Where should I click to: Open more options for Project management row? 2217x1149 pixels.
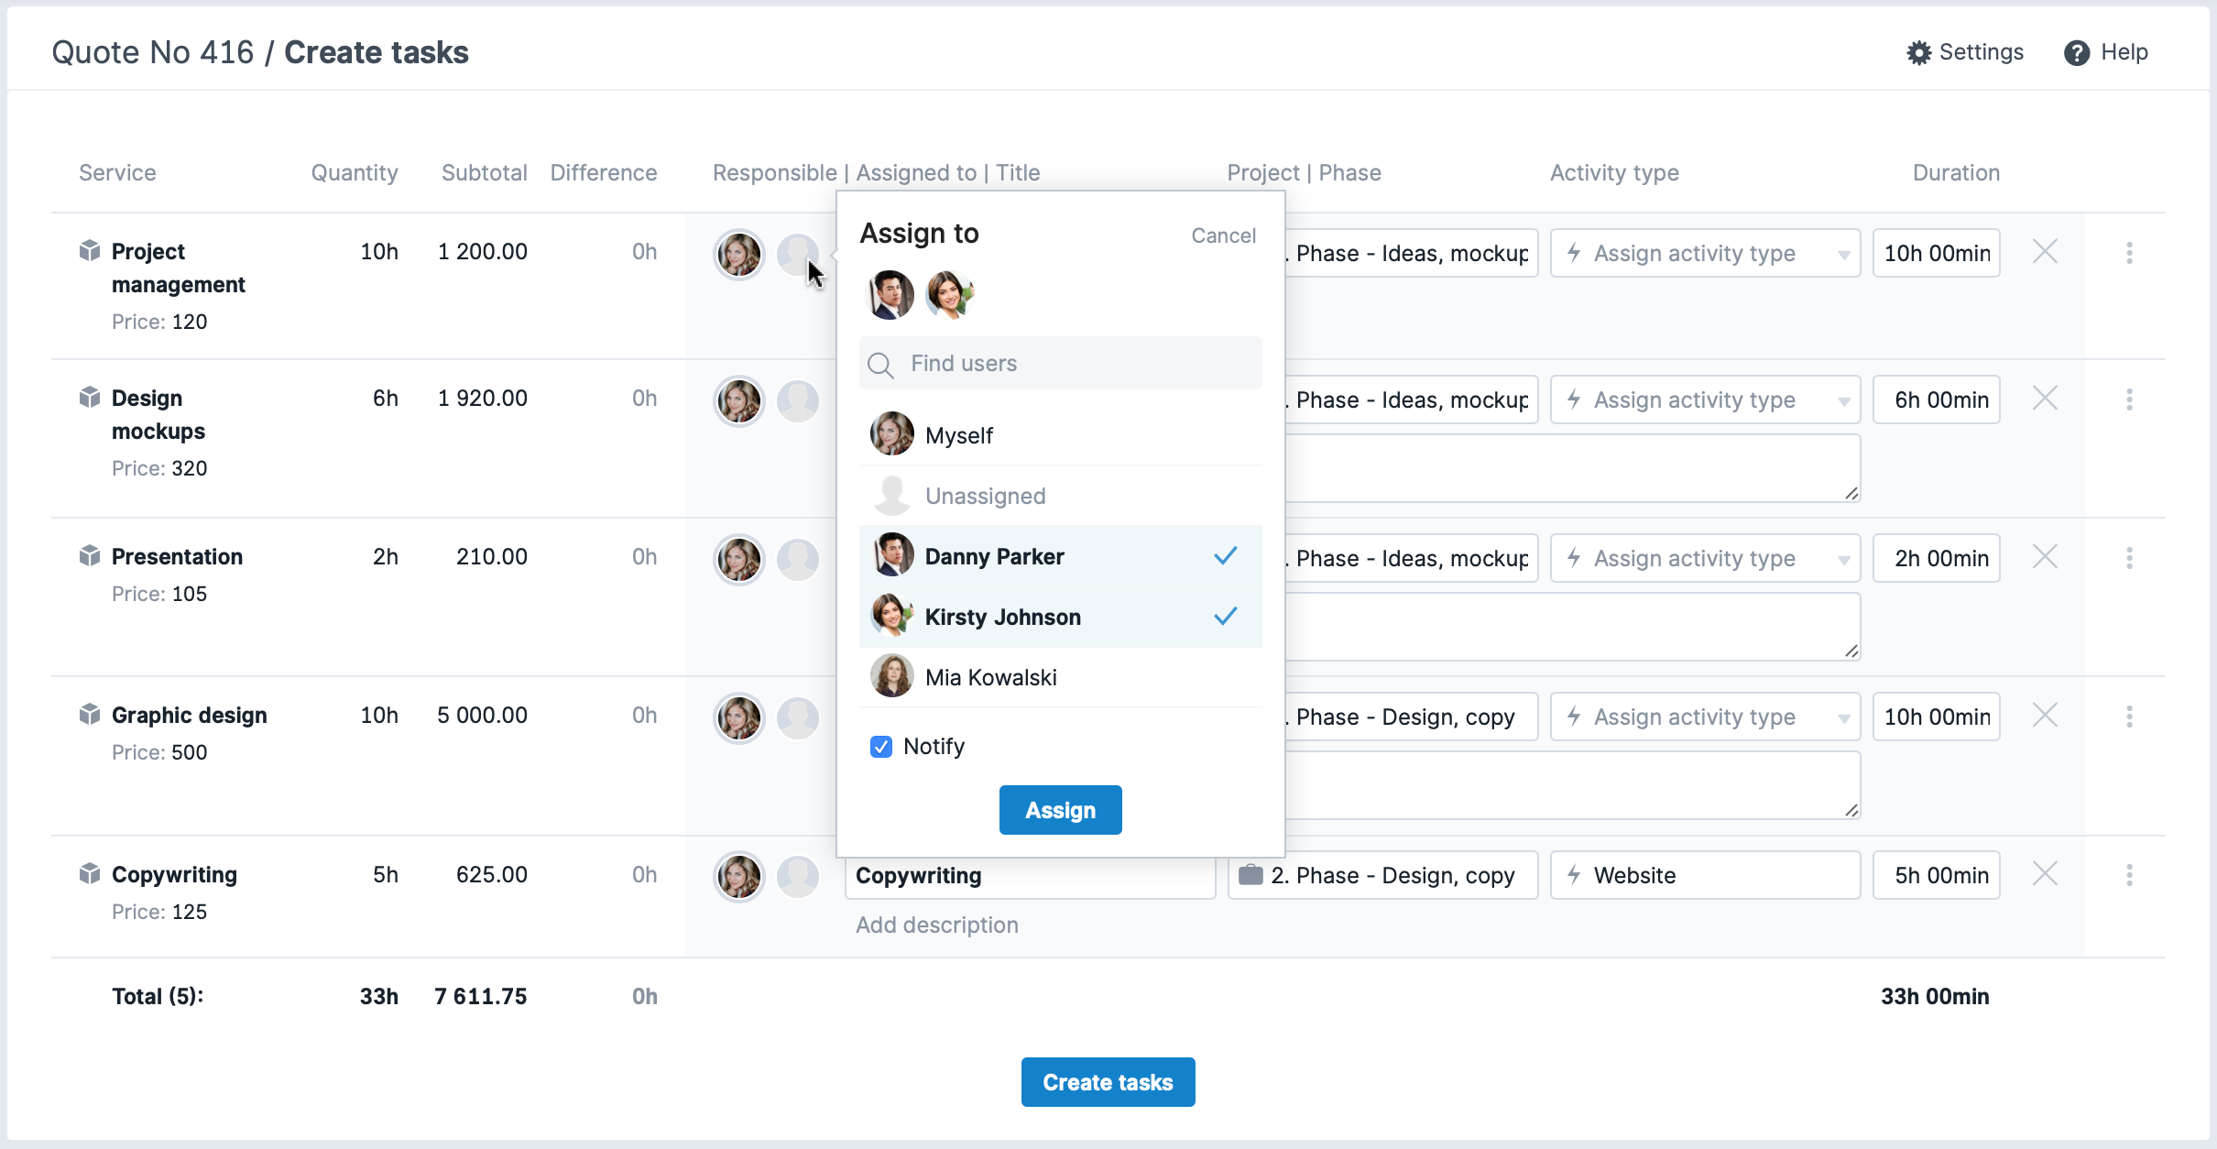pyautogui.click(x=2129, y=253)
